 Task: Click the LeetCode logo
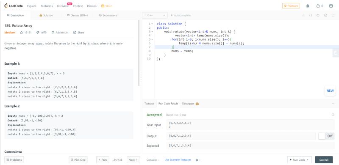[13, 6]
